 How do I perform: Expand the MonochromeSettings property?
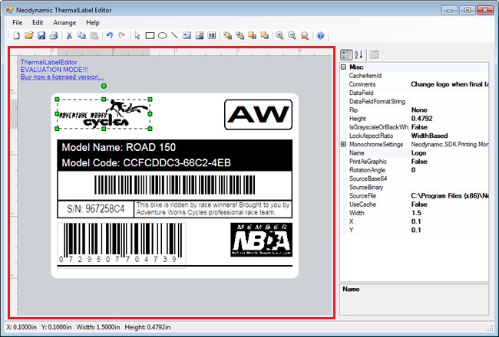pos(343,144)
